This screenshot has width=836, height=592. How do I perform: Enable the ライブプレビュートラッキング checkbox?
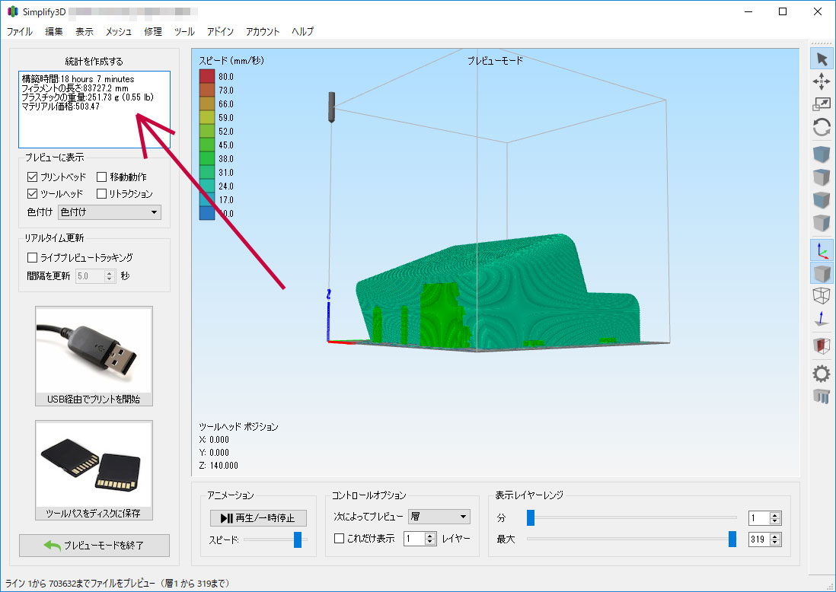coord(32,257)
